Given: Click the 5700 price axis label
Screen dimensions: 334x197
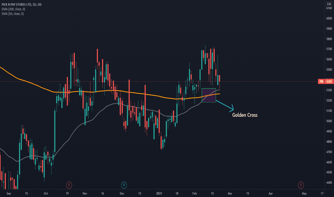Looking at the screenshot, I should click(x=329, y=49).
